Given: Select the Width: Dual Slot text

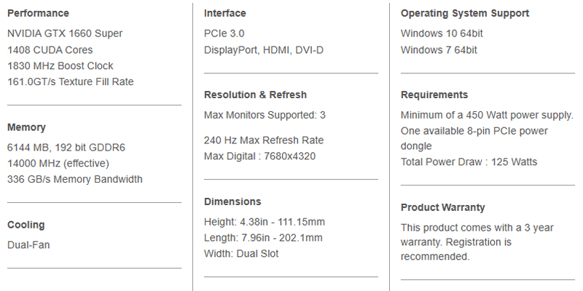Looking at the screenshot, I should [241, 254].
